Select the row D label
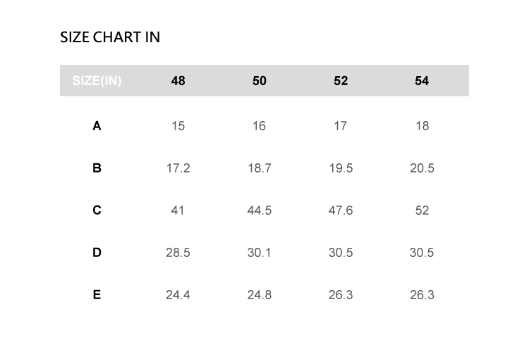 (x=97, y=253)
